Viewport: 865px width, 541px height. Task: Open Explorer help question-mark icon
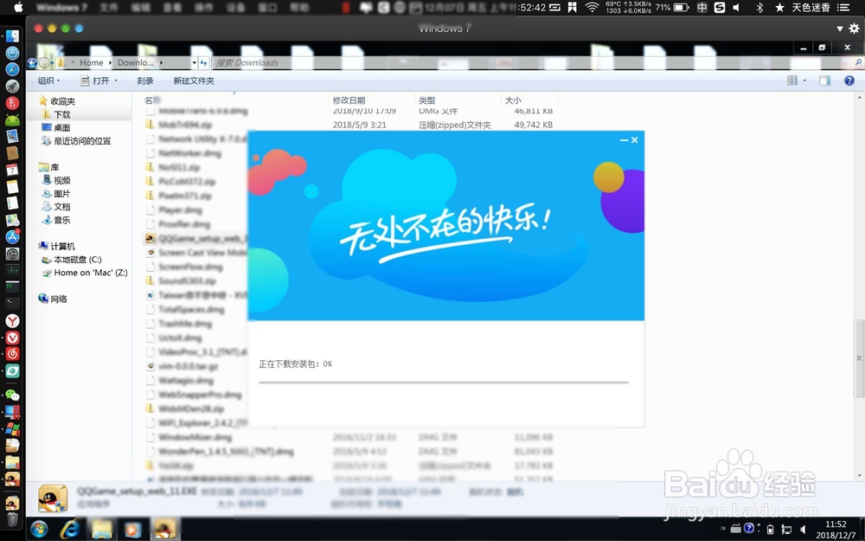point(849,81)
